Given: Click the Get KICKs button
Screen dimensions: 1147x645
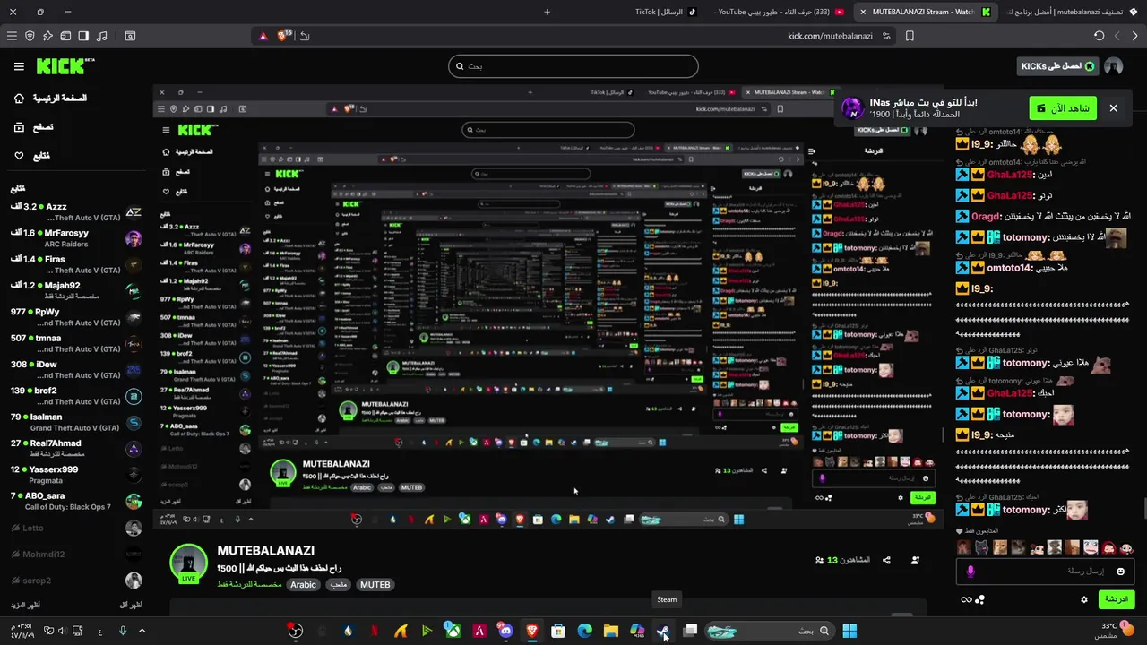Looking at the screenshot, I should 1057,66.
